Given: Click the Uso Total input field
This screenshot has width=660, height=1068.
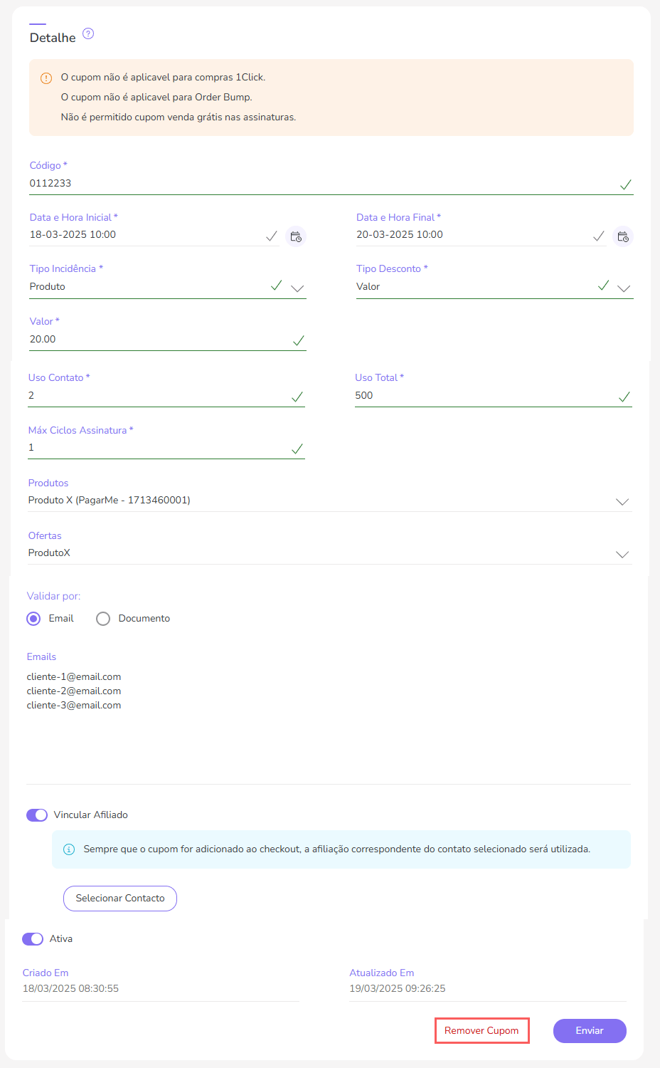Looking at the screenshot, I should (x=484, y=396).
